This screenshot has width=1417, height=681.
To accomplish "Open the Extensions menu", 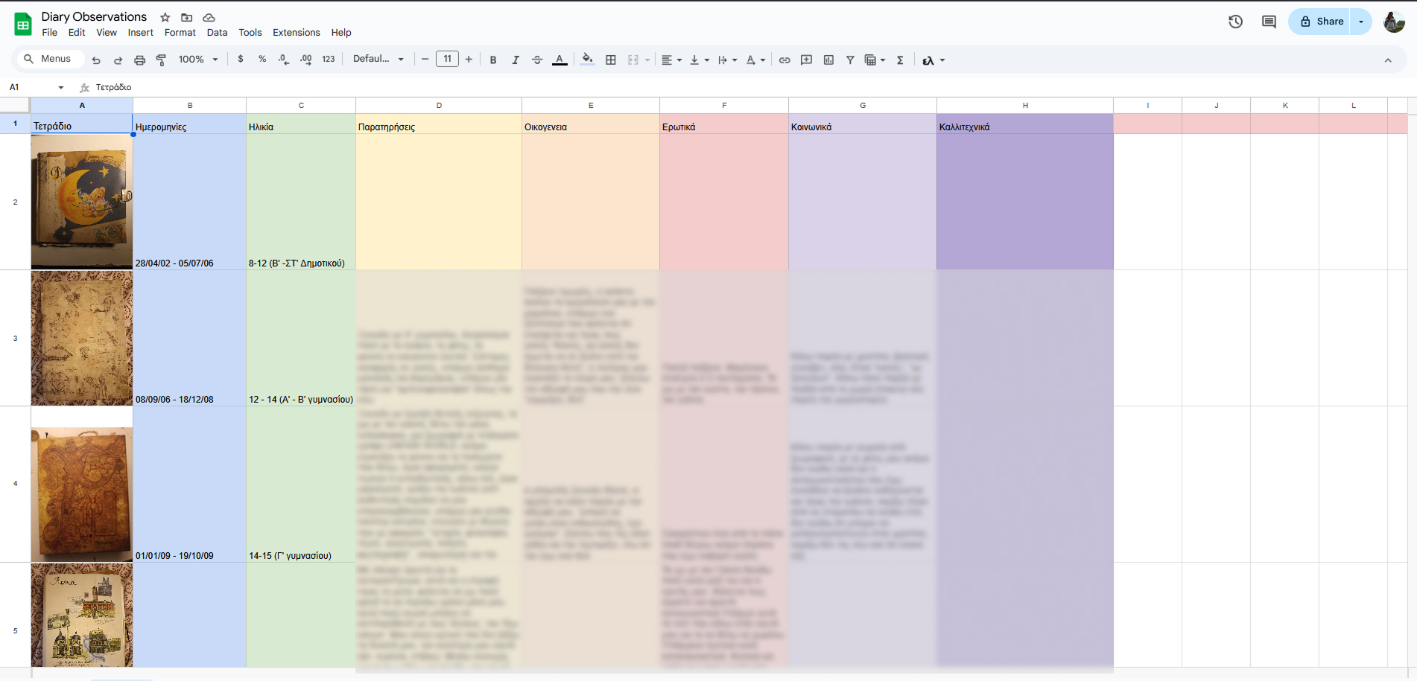I will click(x=297, y=33).
